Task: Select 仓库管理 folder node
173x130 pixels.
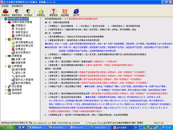Action: [17, 66]
